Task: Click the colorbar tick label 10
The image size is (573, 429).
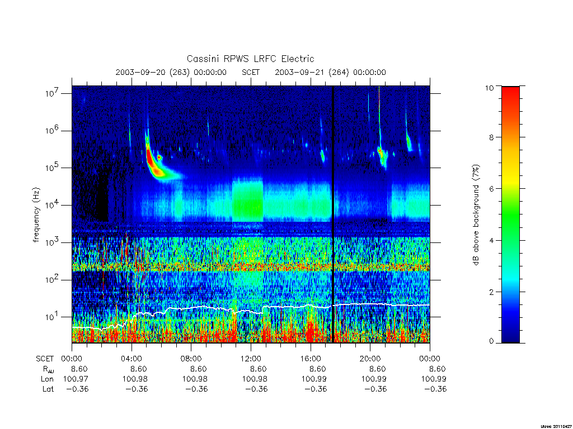Action: [x=489, y=88]
